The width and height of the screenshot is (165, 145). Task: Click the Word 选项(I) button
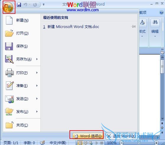88,136
